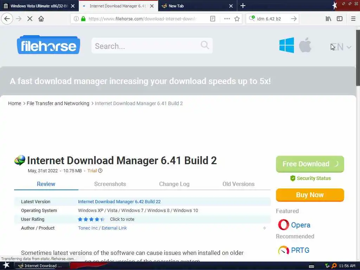
Task: Open the Opera featured link
Action: tap(300, 225)
